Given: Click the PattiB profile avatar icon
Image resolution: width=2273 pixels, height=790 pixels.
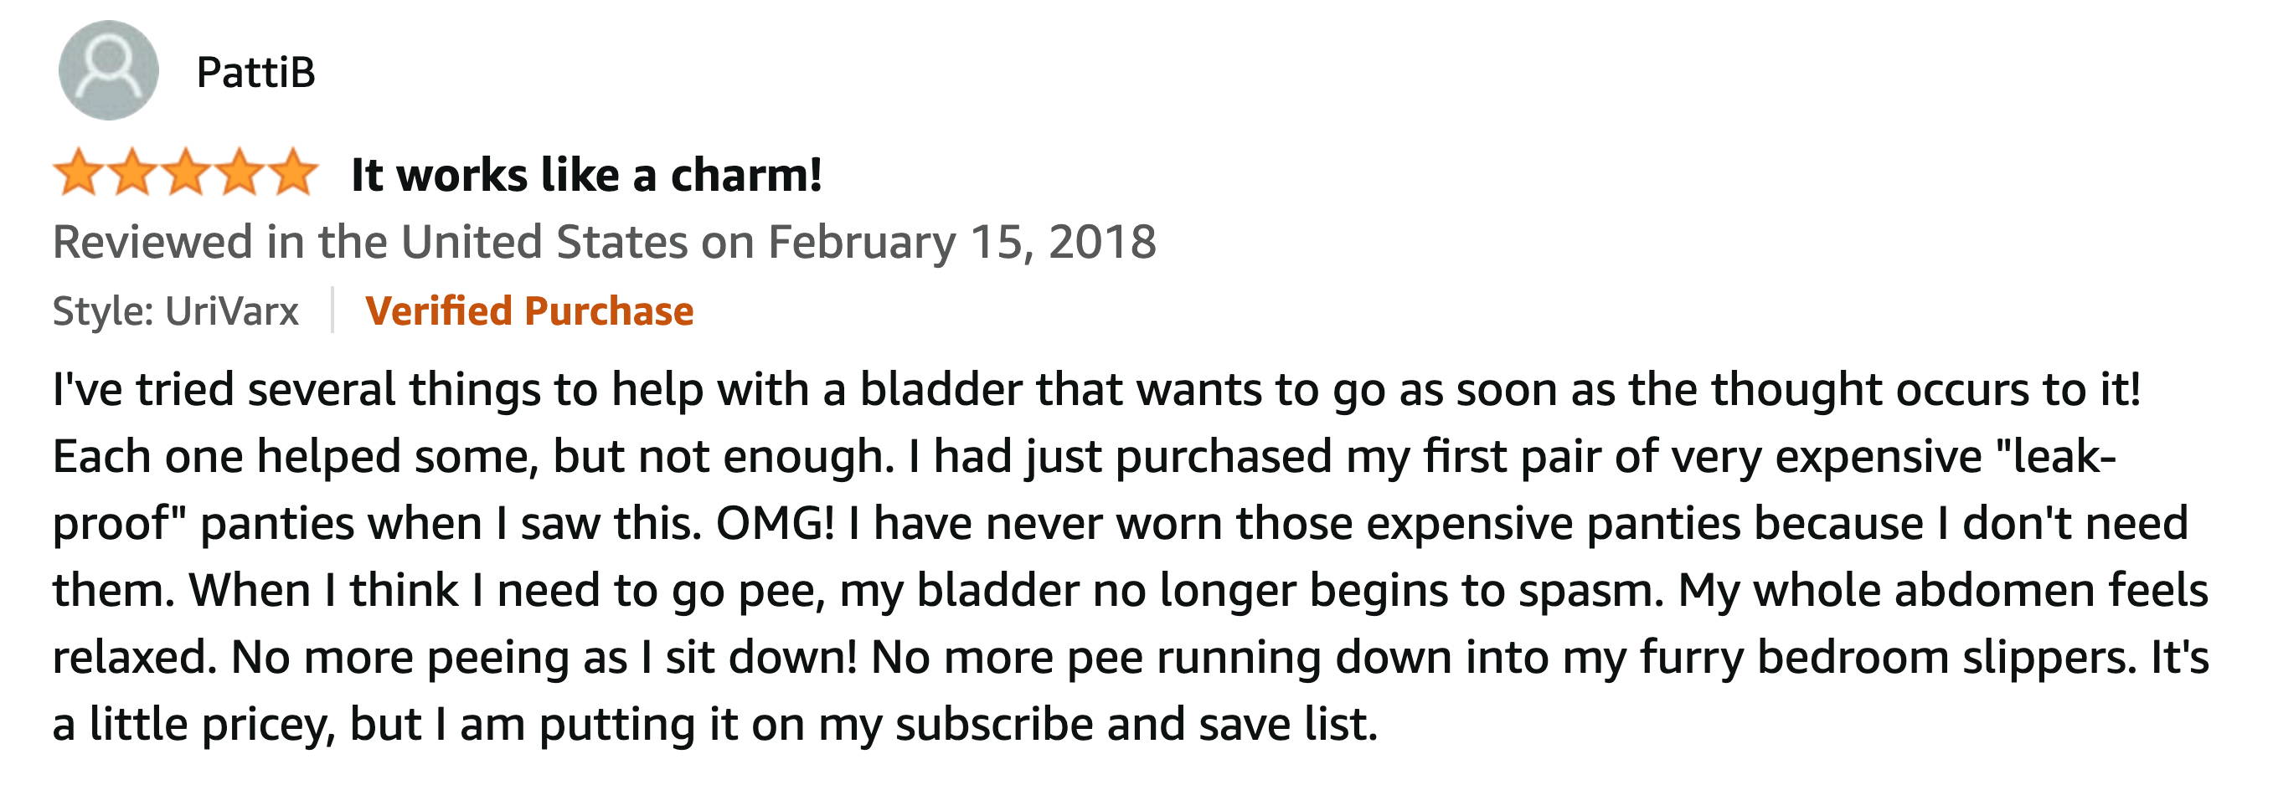Looking at the screenshot, I should 109,70.
